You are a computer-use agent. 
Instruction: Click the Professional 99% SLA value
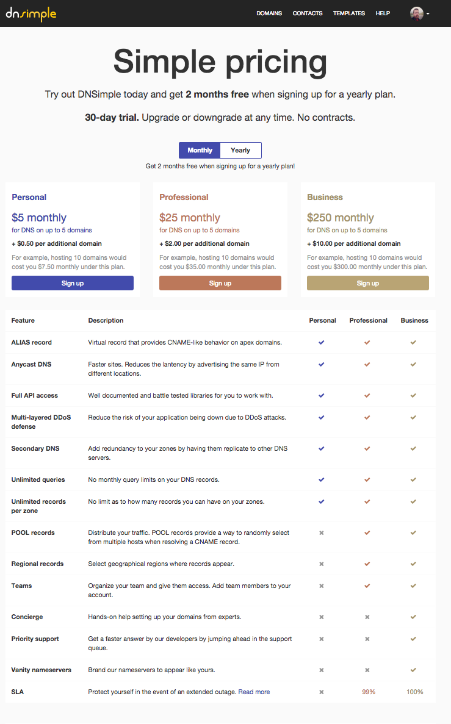point(369,692)
